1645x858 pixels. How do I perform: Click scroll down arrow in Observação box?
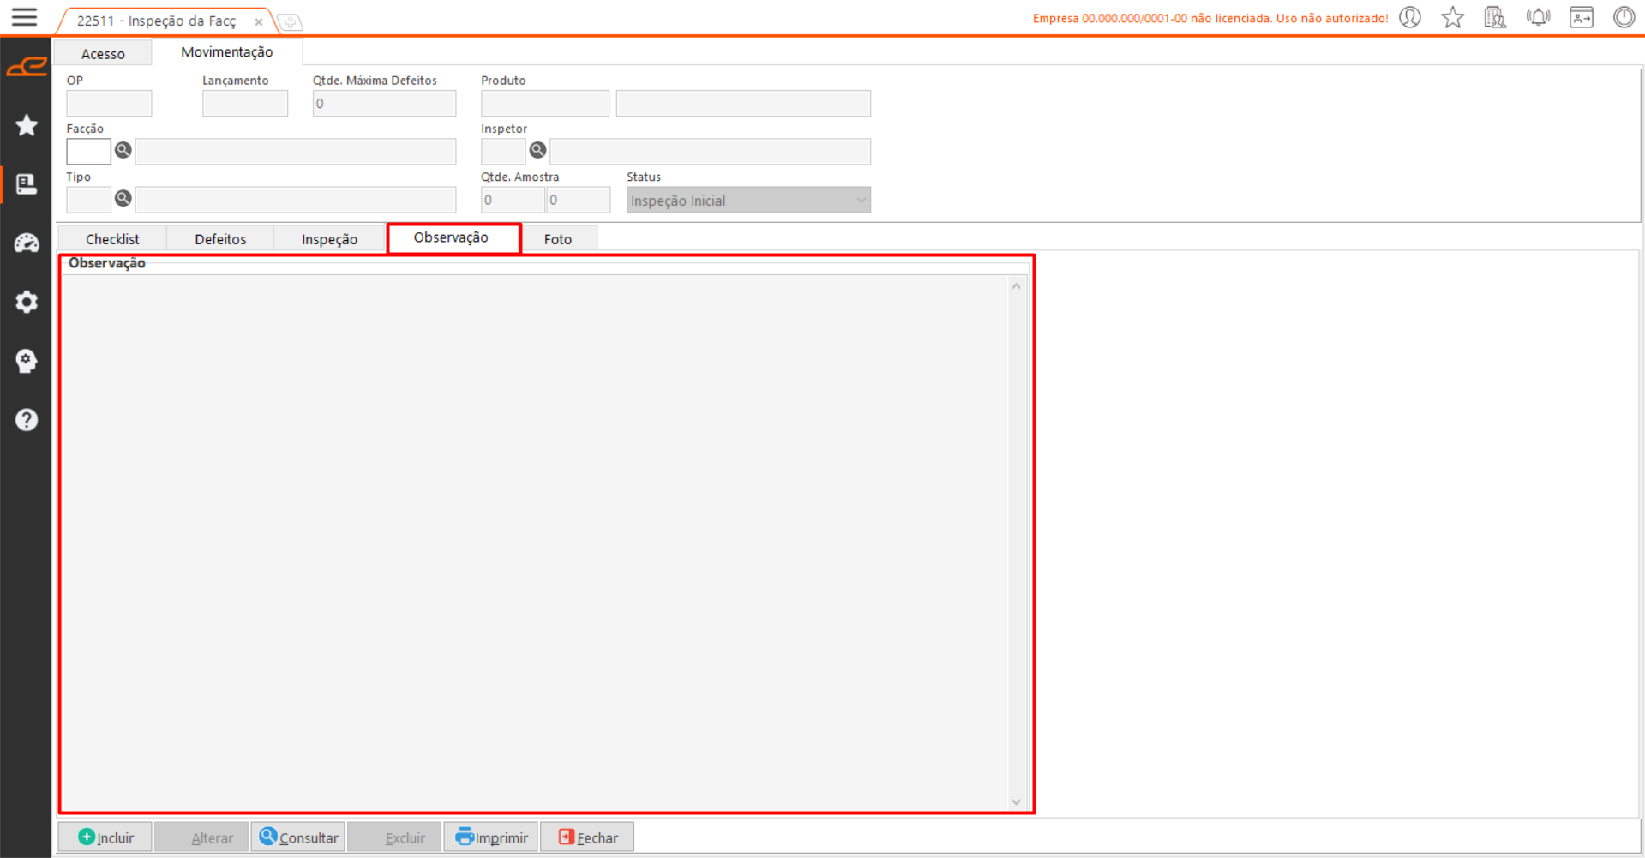click(1016, 802)
